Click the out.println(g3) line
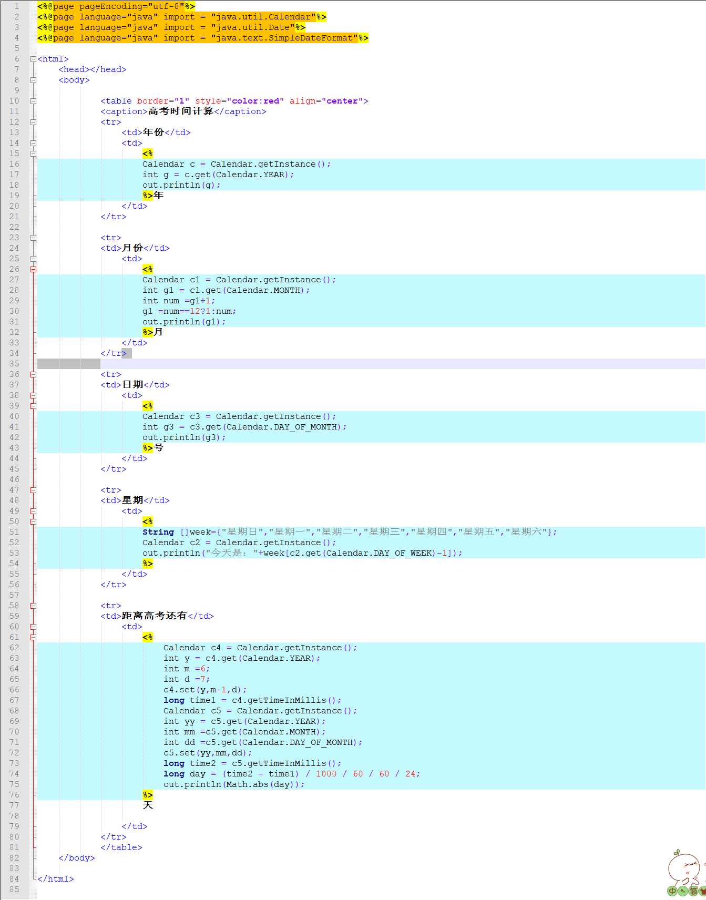This screenshot has width=706, height=900. coord(185,437)
